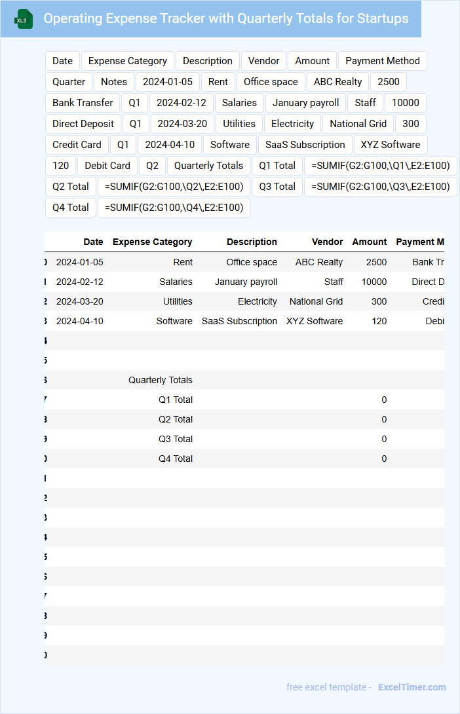Click the SUMIF Q1 formula tag
The height and width of the screenshot is (714, 460).
click(381, 166)
